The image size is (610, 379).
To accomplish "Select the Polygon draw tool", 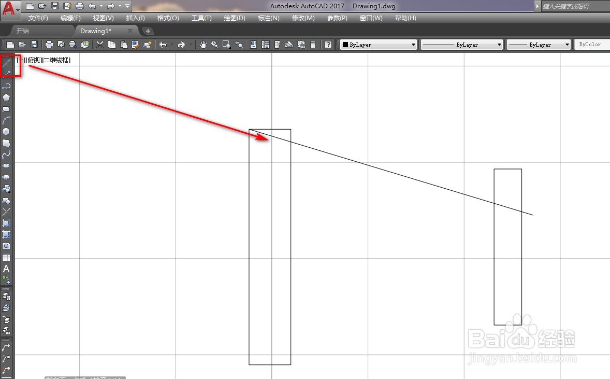I will coord(6,97).
